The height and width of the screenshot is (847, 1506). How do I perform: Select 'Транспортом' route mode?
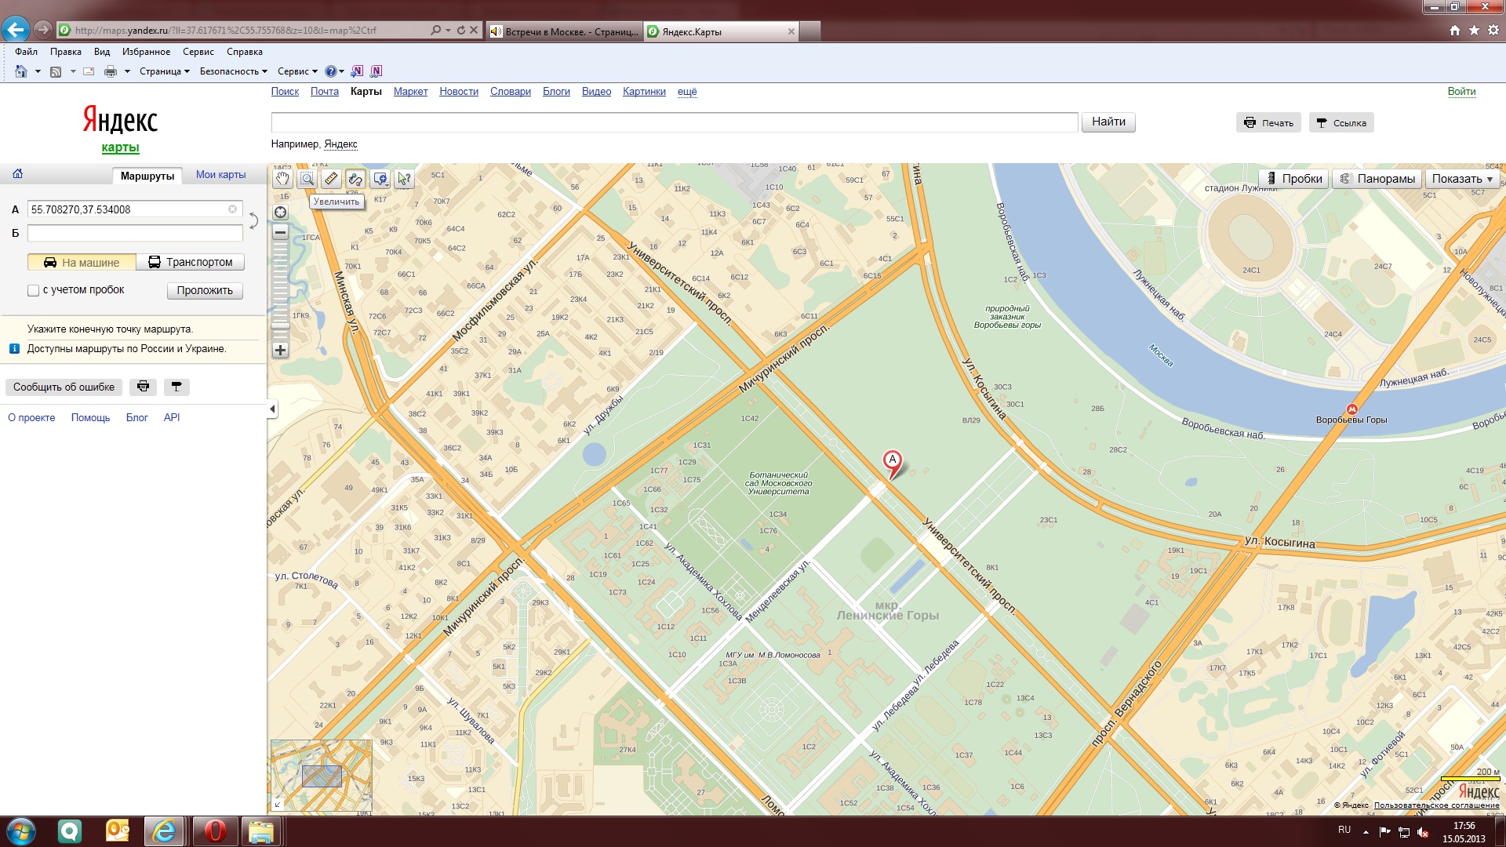pos(190,262)
